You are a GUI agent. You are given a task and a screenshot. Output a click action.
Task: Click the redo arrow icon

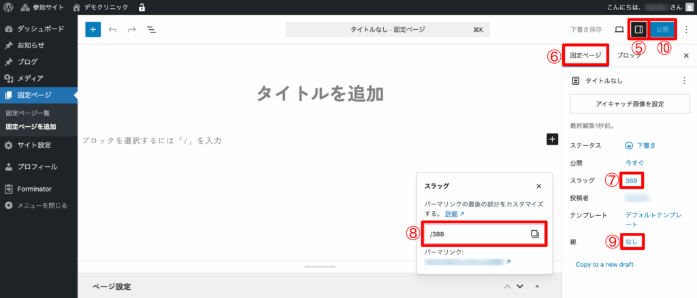(x=131, y=30)
